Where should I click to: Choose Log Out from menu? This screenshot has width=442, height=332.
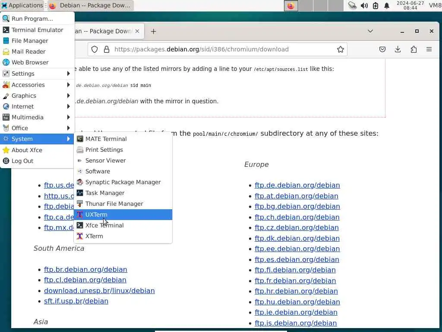pos(37,161)
